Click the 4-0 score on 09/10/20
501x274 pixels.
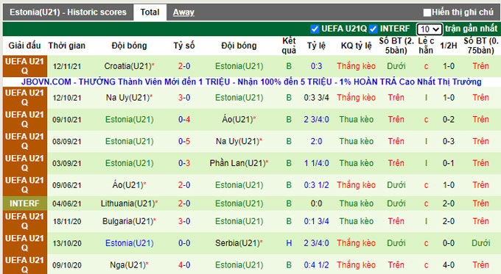[184, 264]
